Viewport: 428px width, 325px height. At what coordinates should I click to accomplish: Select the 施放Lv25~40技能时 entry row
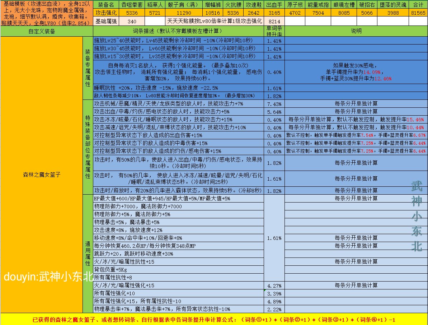click(x=179, y=41)
